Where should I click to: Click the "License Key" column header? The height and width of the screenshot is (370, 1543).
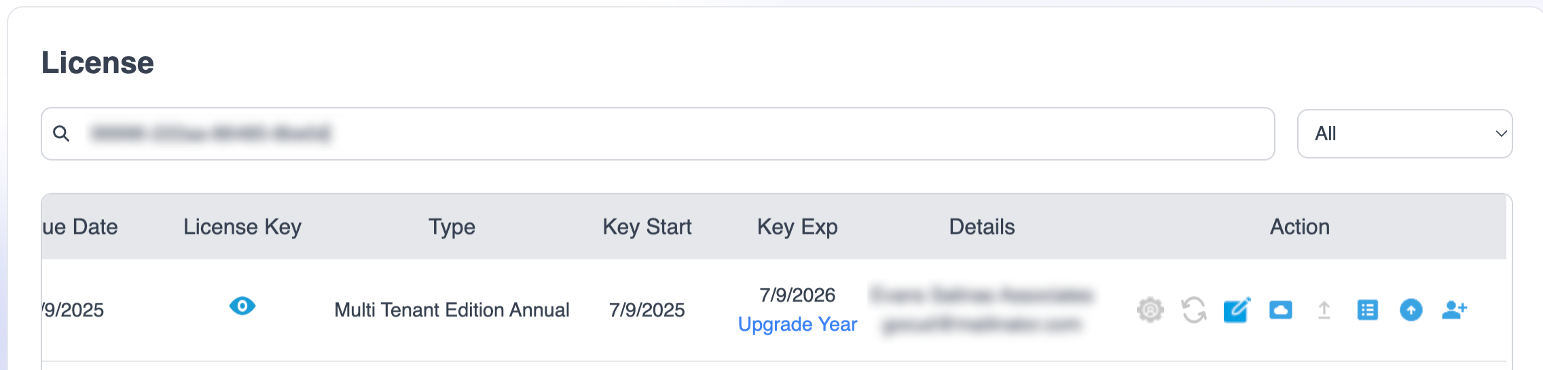pos(242,227)
